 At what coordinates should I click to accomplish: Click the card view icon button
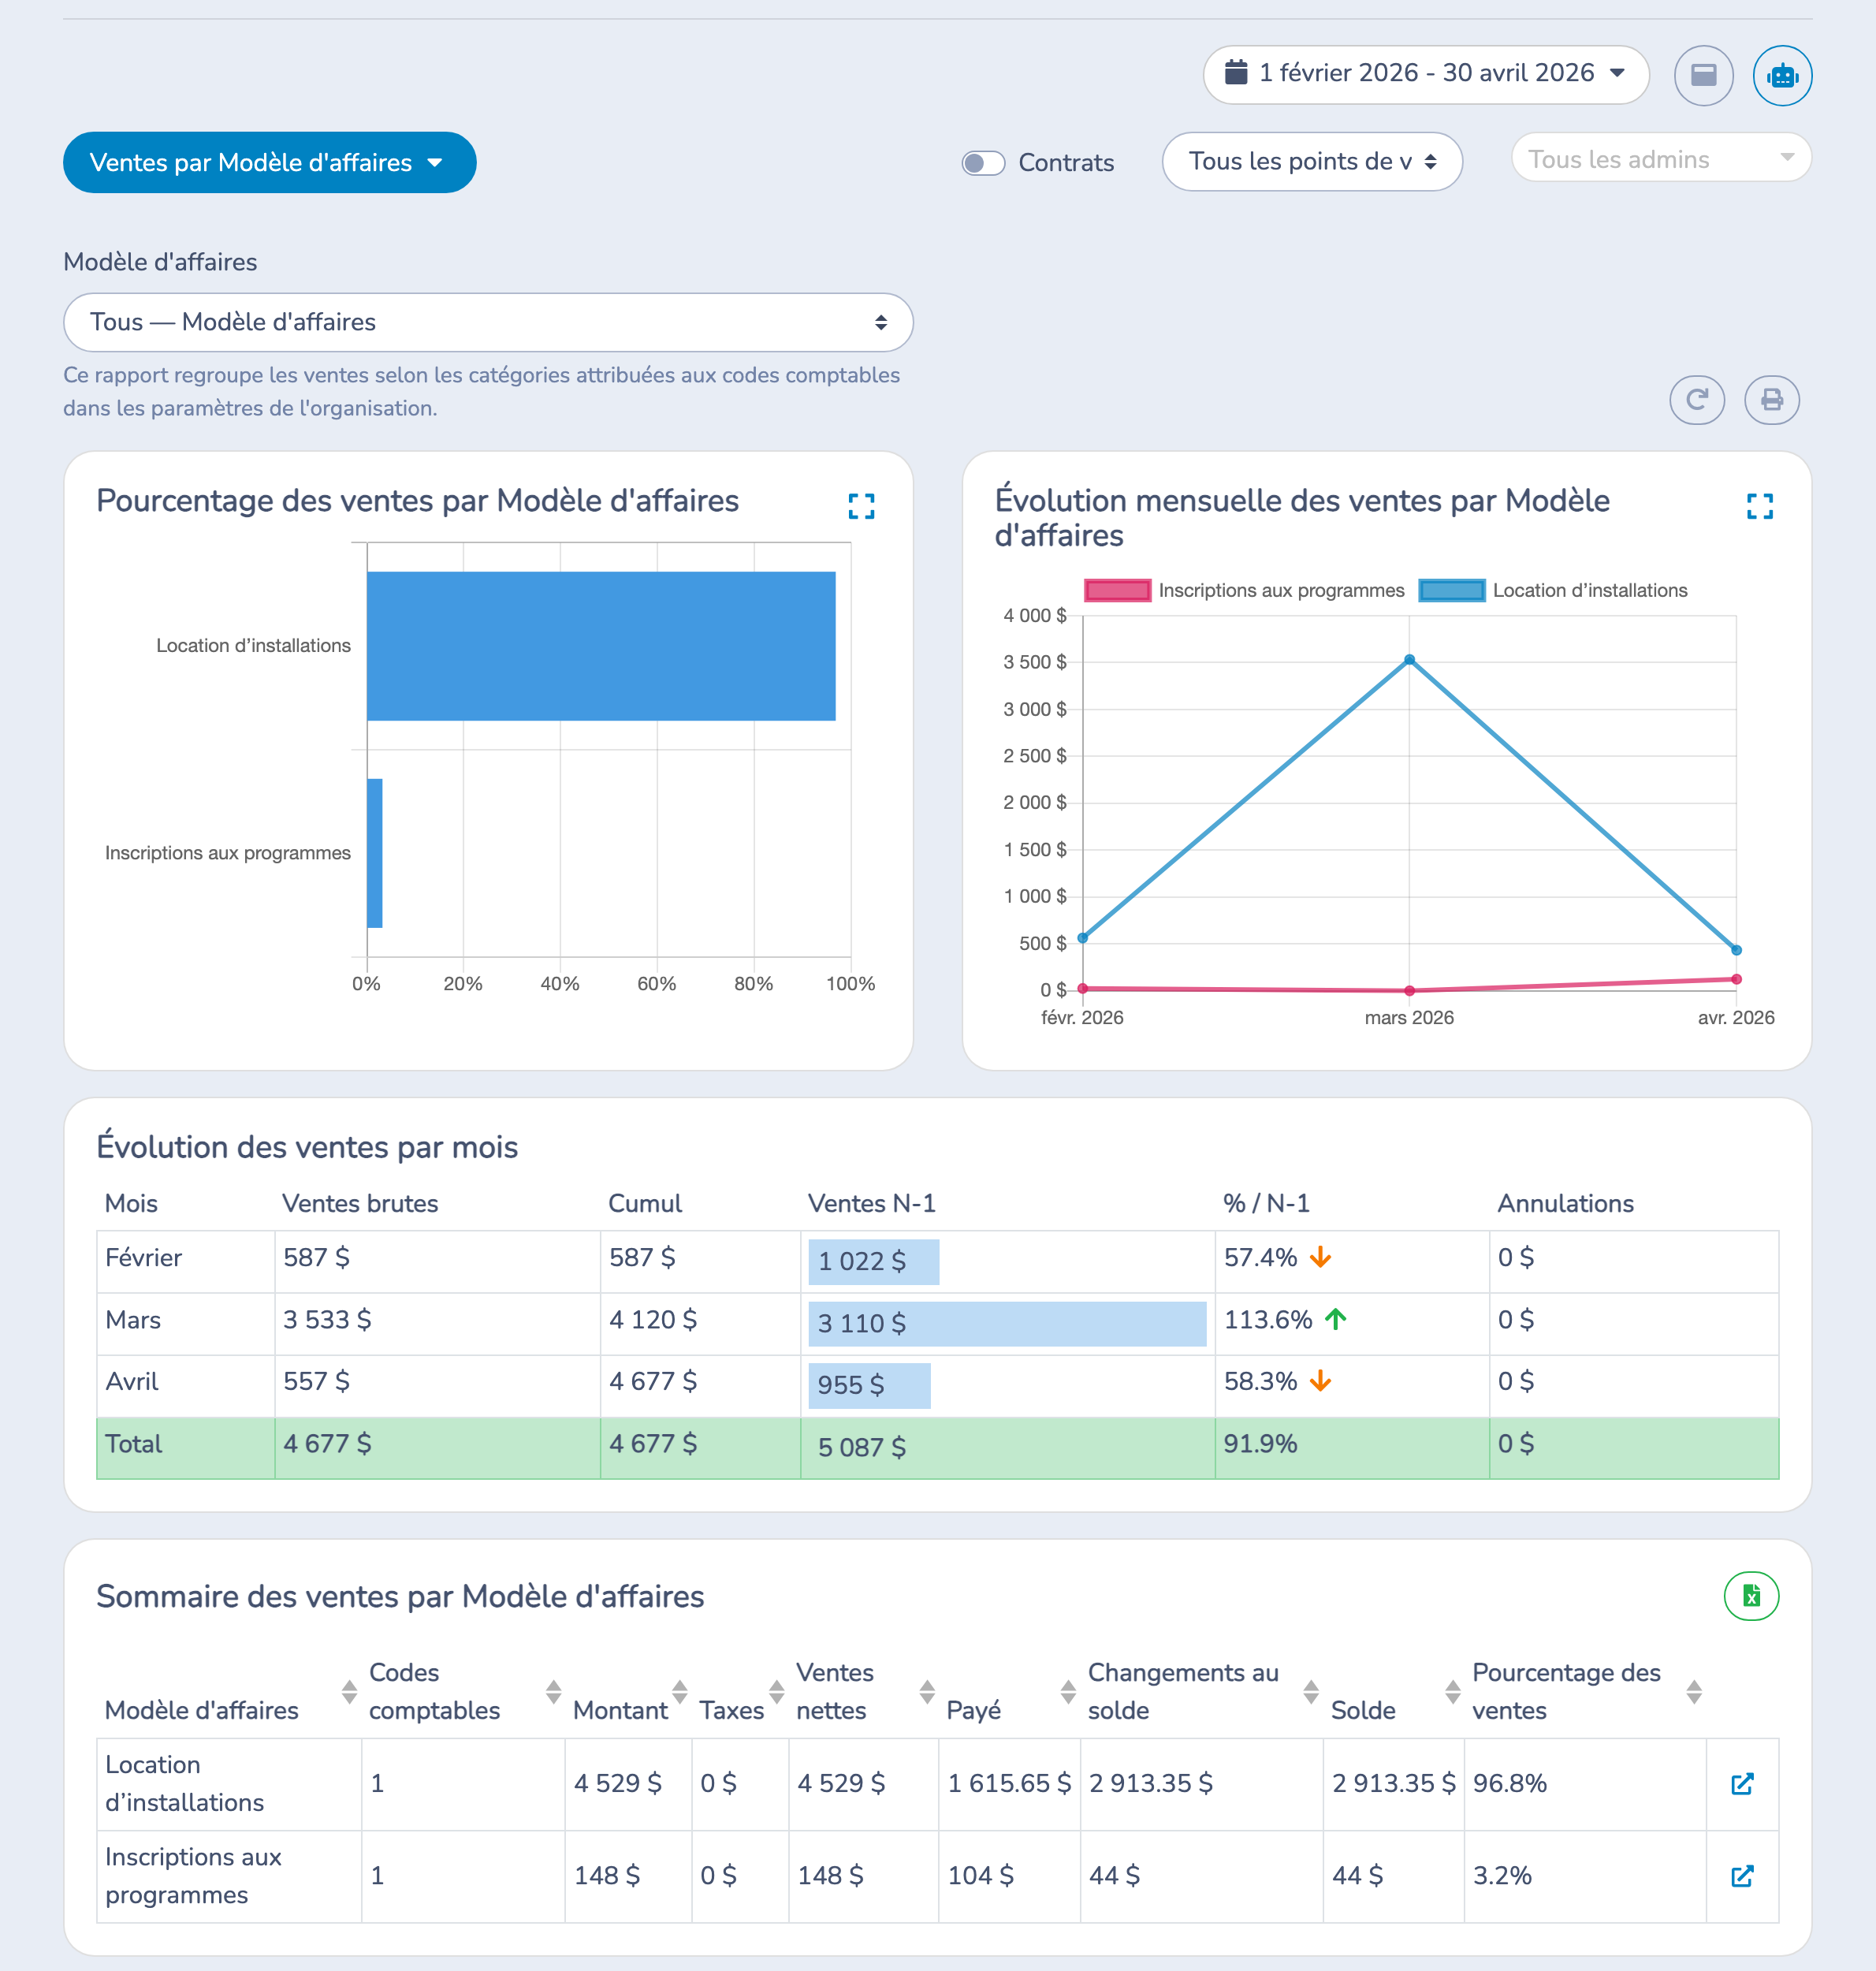(1703, 75)
